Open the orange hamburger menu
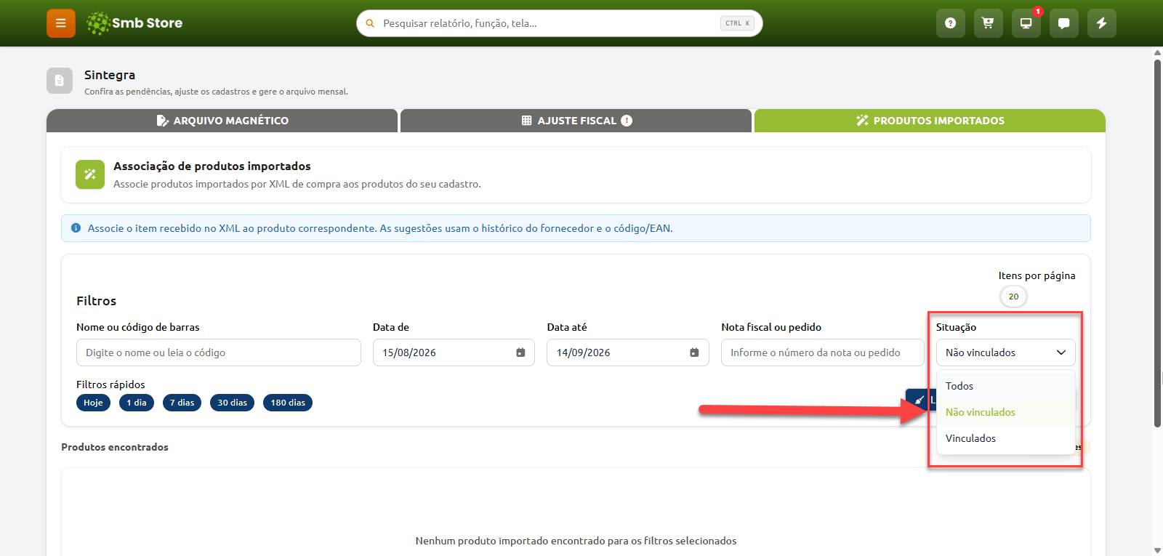This screenshot has height=556, width=1163. tap(61, 23)
